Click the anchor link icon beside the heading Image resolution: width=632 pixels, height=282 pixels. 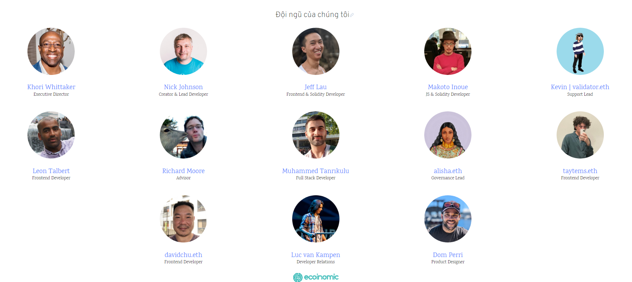(x=352, y=15)
